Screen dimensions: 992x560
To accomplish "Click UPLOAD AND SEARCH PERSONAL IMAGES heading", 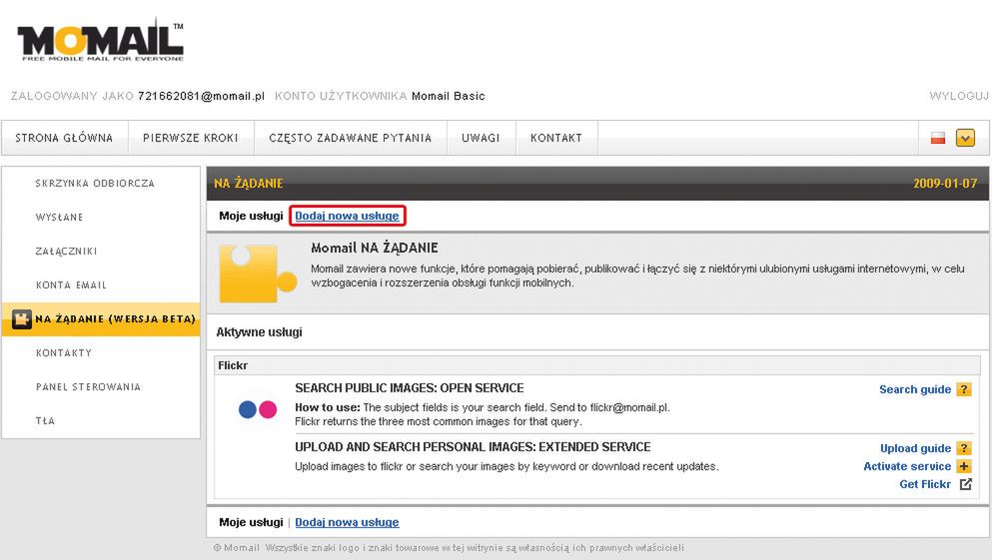I will (x=473, y=447).
